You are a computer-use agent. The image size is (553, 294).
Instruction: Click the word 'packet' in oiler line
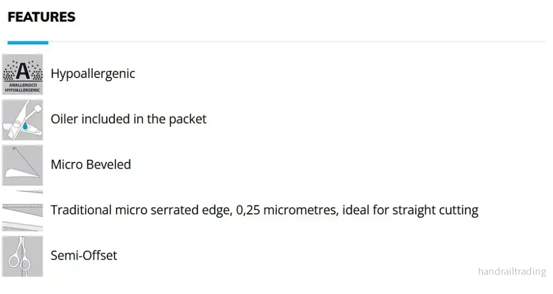pyautogui.click(x=187, y=119)
